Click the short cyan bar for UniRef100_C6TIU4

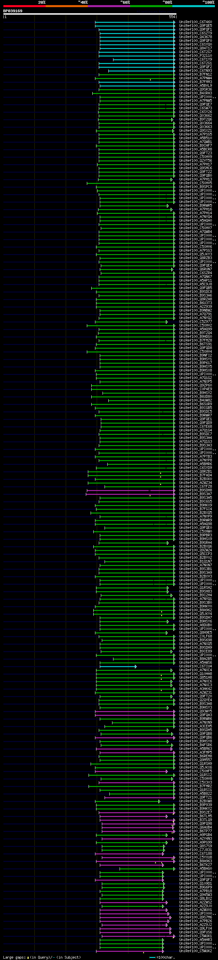pyautogui.click(x=118, y=666)
